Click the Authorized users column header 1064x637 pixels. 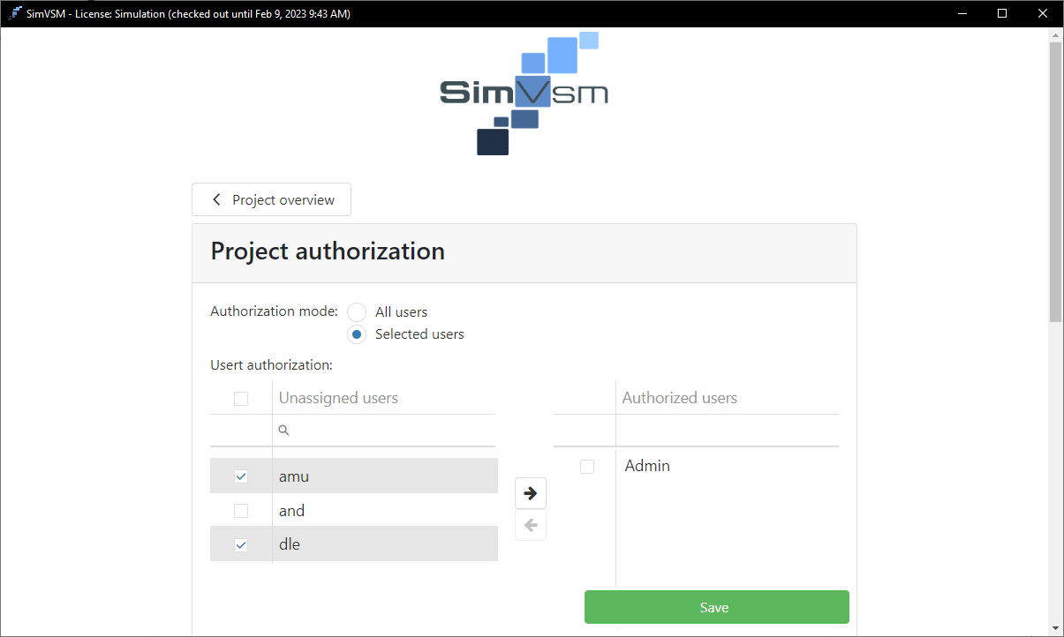point(679,398)
